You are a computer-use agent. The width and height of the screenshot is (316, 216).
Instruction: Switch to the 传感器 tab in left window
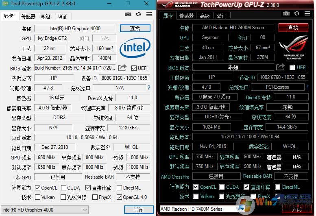pyautogui.click(x=28, y=17)
